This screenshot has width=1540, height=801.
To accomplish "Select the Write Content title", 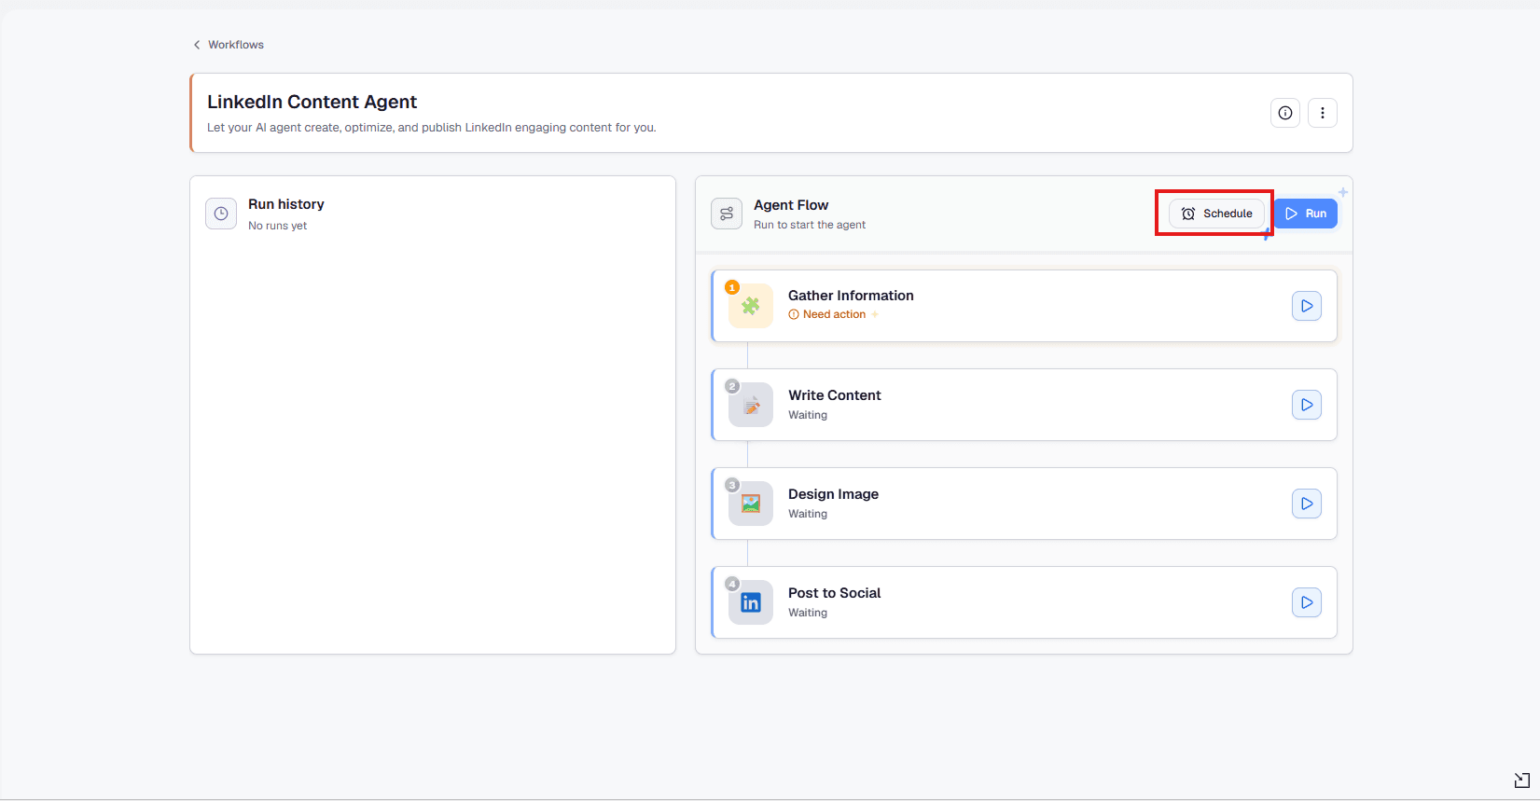I will [835, 395].
